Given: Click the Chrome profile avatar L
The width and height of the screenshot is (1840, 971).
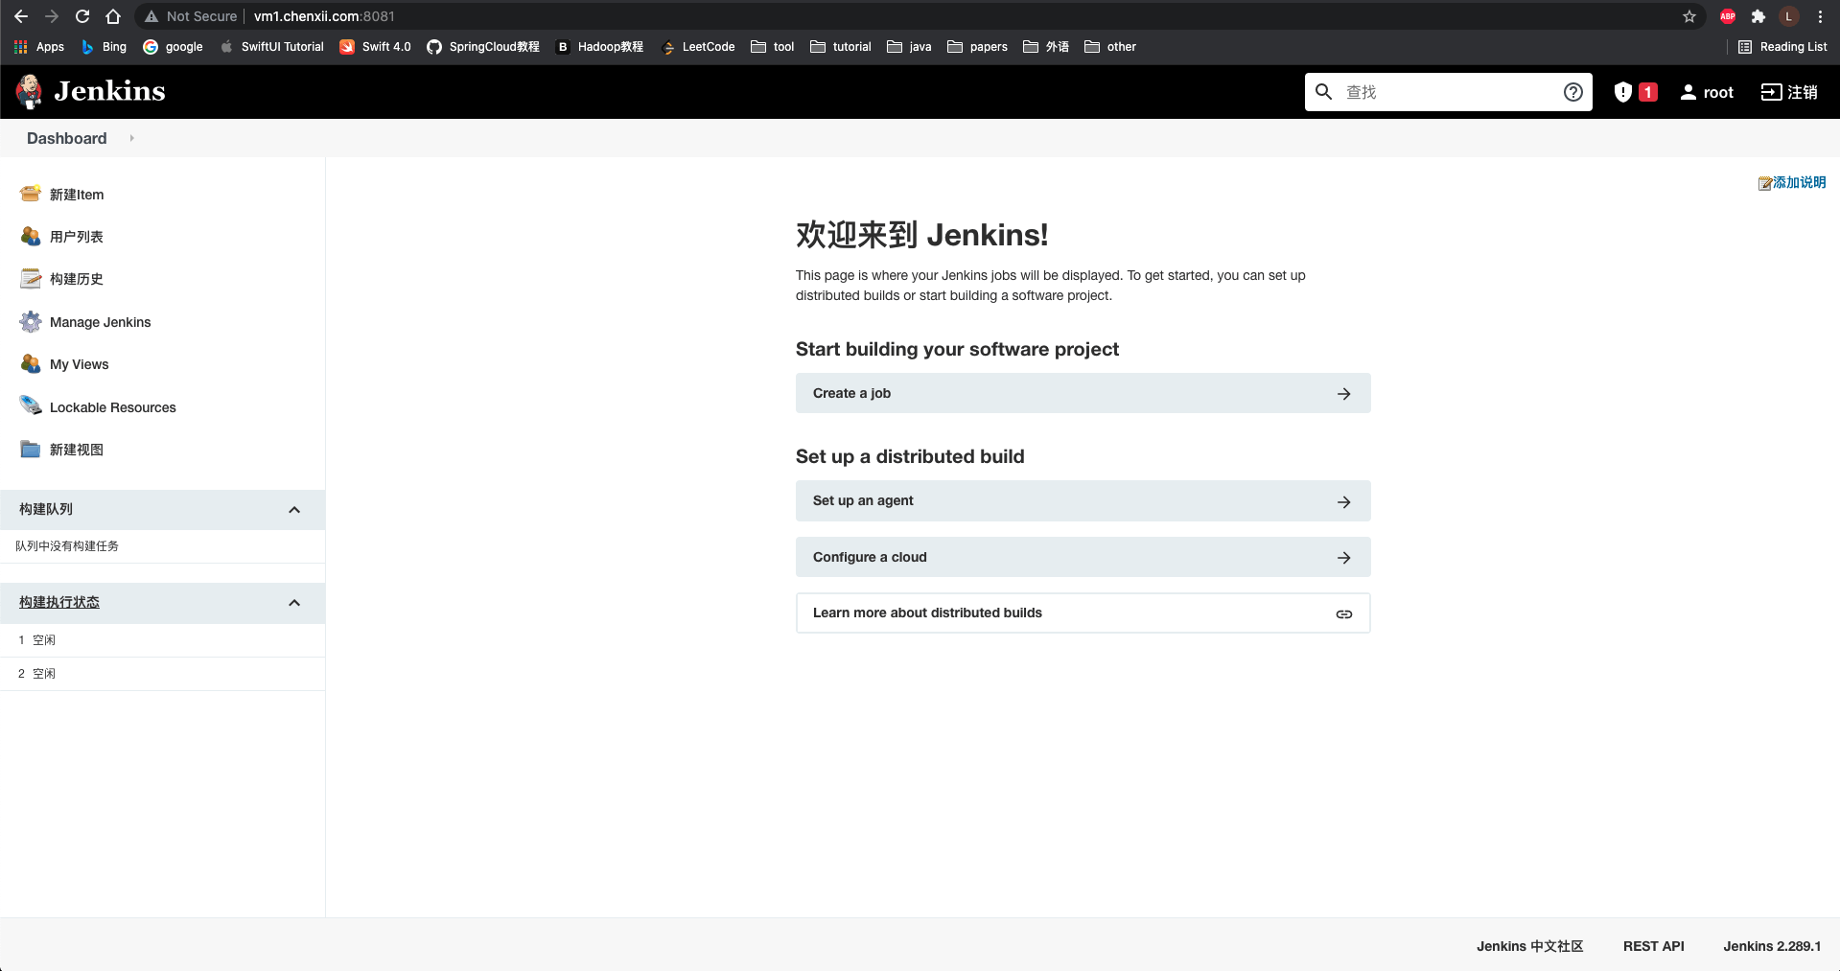Looking at the screenshot, I should click(x=1789, y=16).
